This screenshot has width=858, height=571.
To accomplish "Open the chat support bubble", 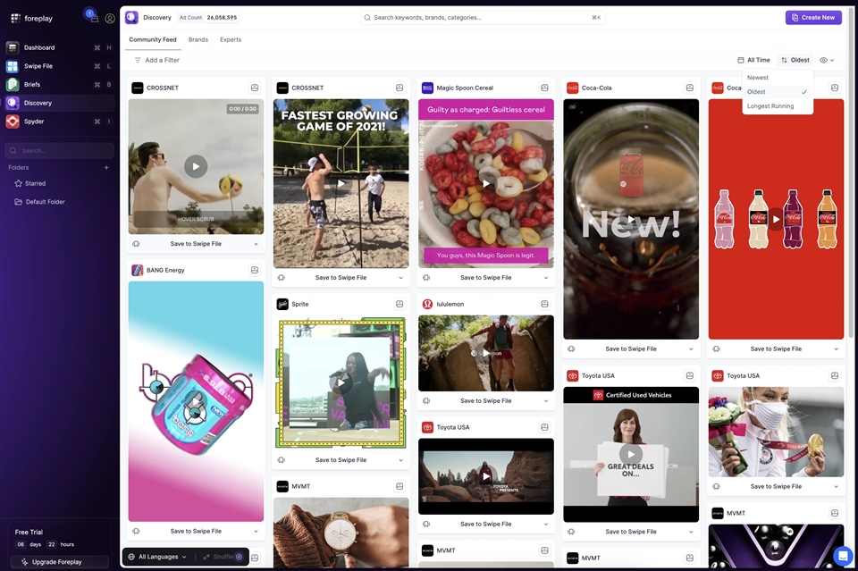I will 842,555.
